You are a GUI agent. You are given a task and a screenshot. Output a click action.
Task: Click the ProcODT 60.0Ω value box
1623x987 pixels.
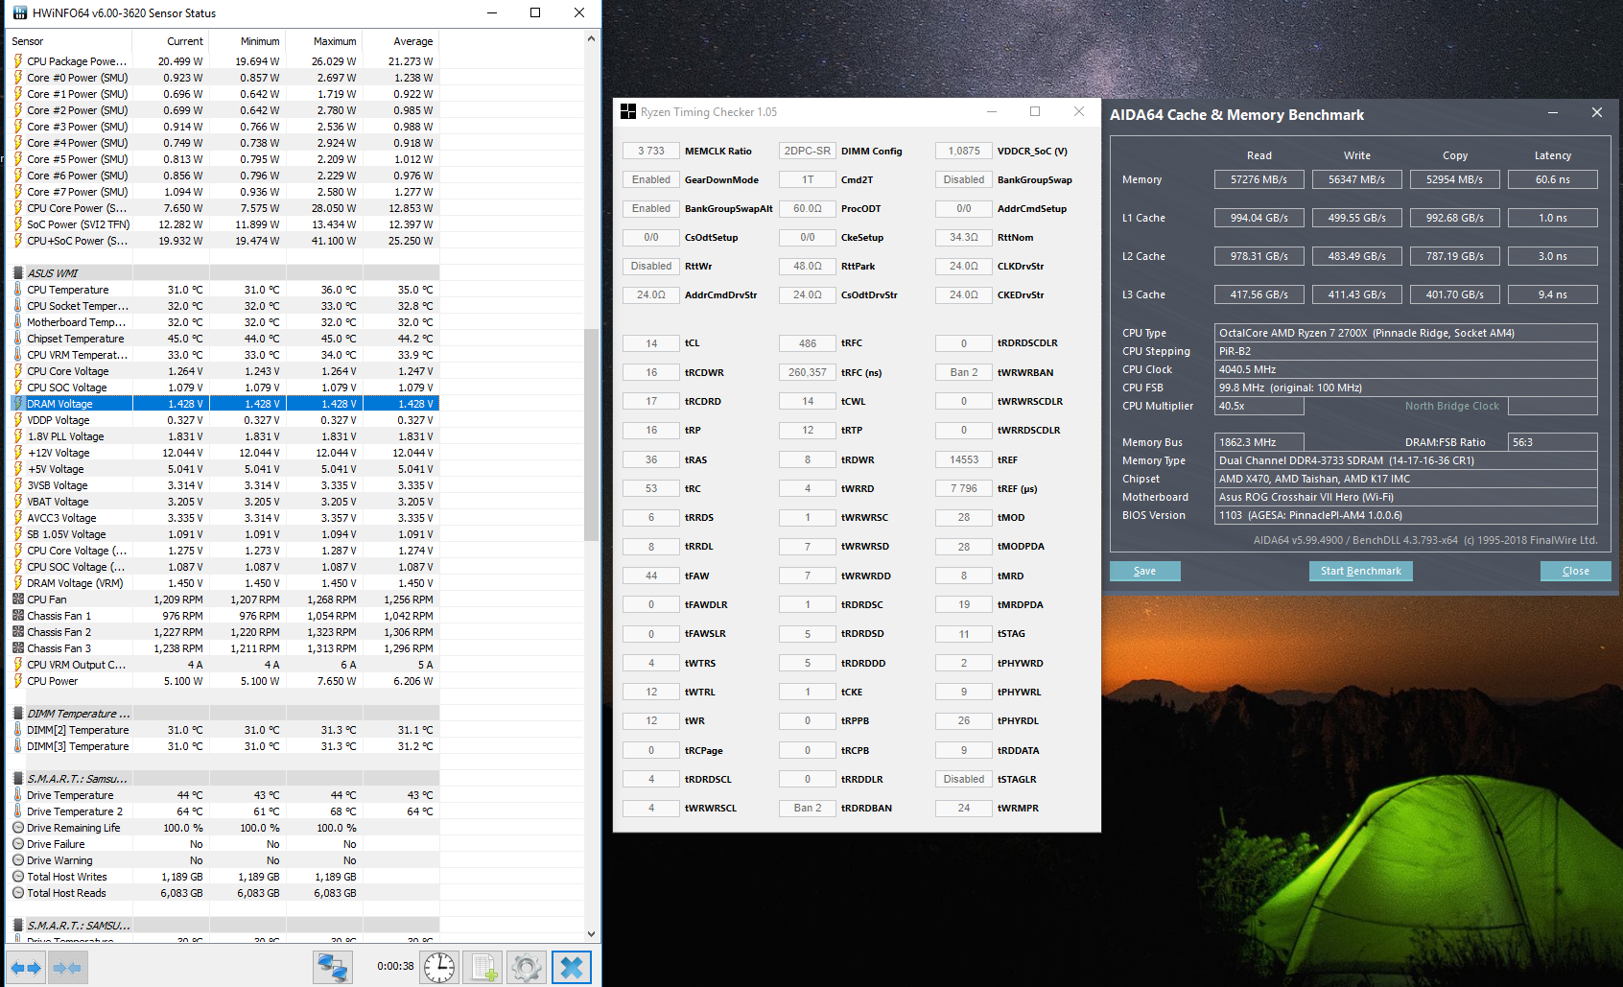(808, 208)
